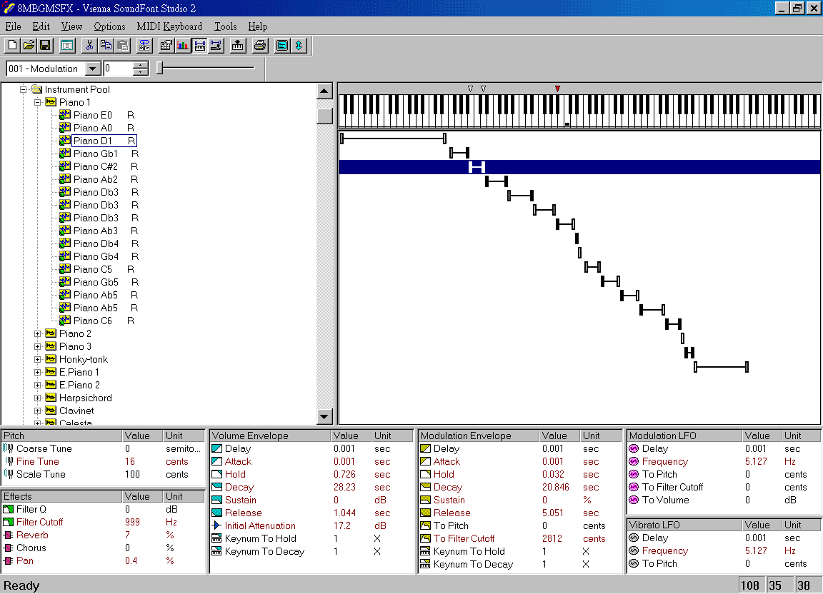Click the Vibrato LFO Delay icon
Image resolution: width=823 pixels, height=594 pixels.
click(x=634, y=538)
